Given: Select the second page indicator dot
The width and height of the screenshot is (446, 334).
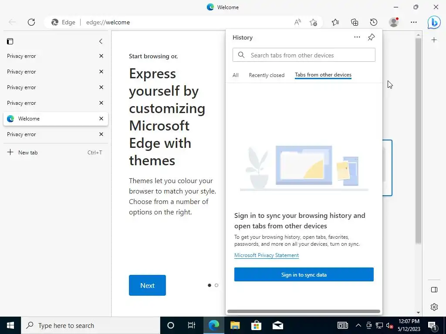Looking at the screenshot, I should [x=216, y=285].
